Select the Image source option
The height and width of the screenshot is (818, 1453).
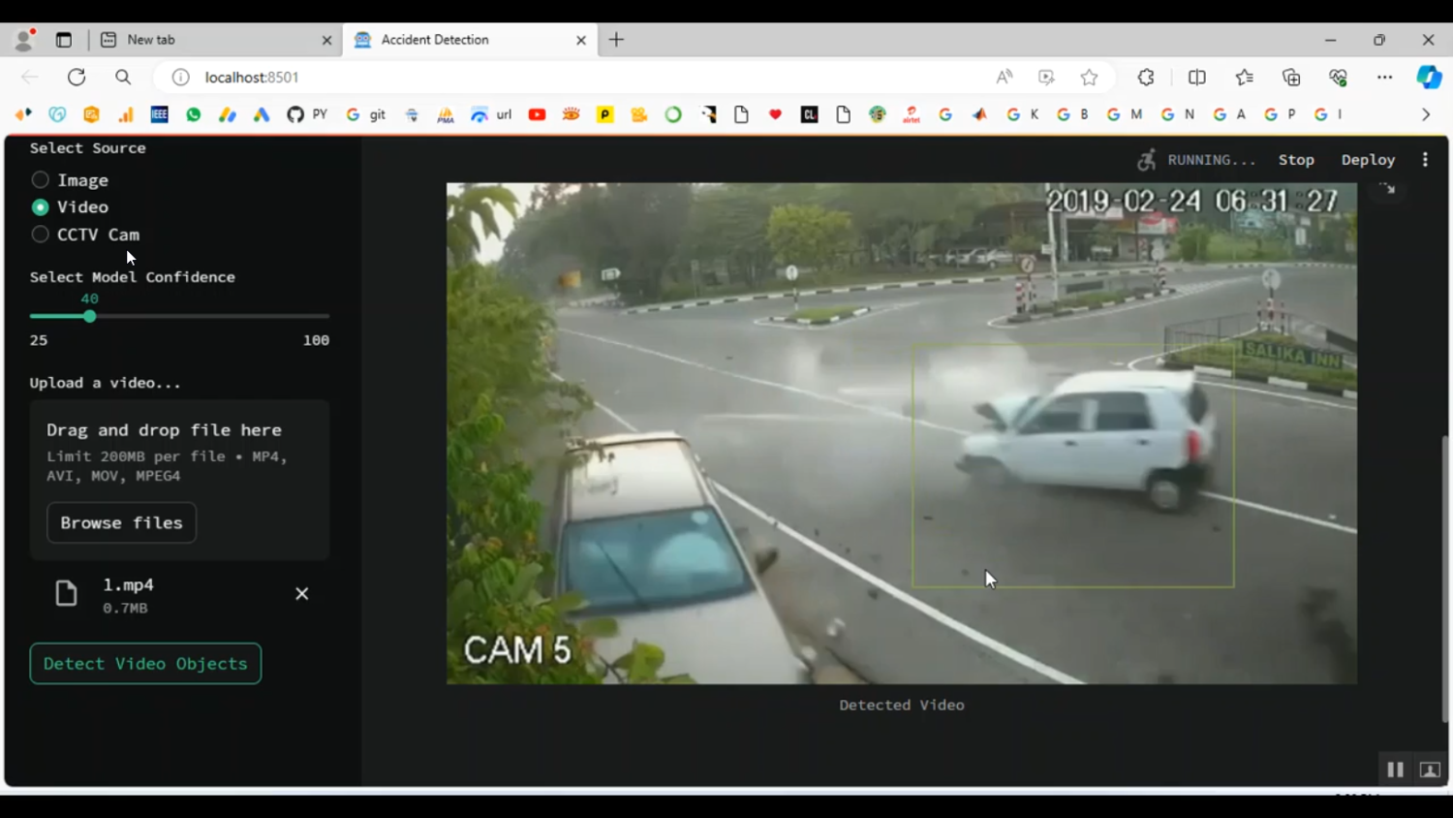point(40,180)
